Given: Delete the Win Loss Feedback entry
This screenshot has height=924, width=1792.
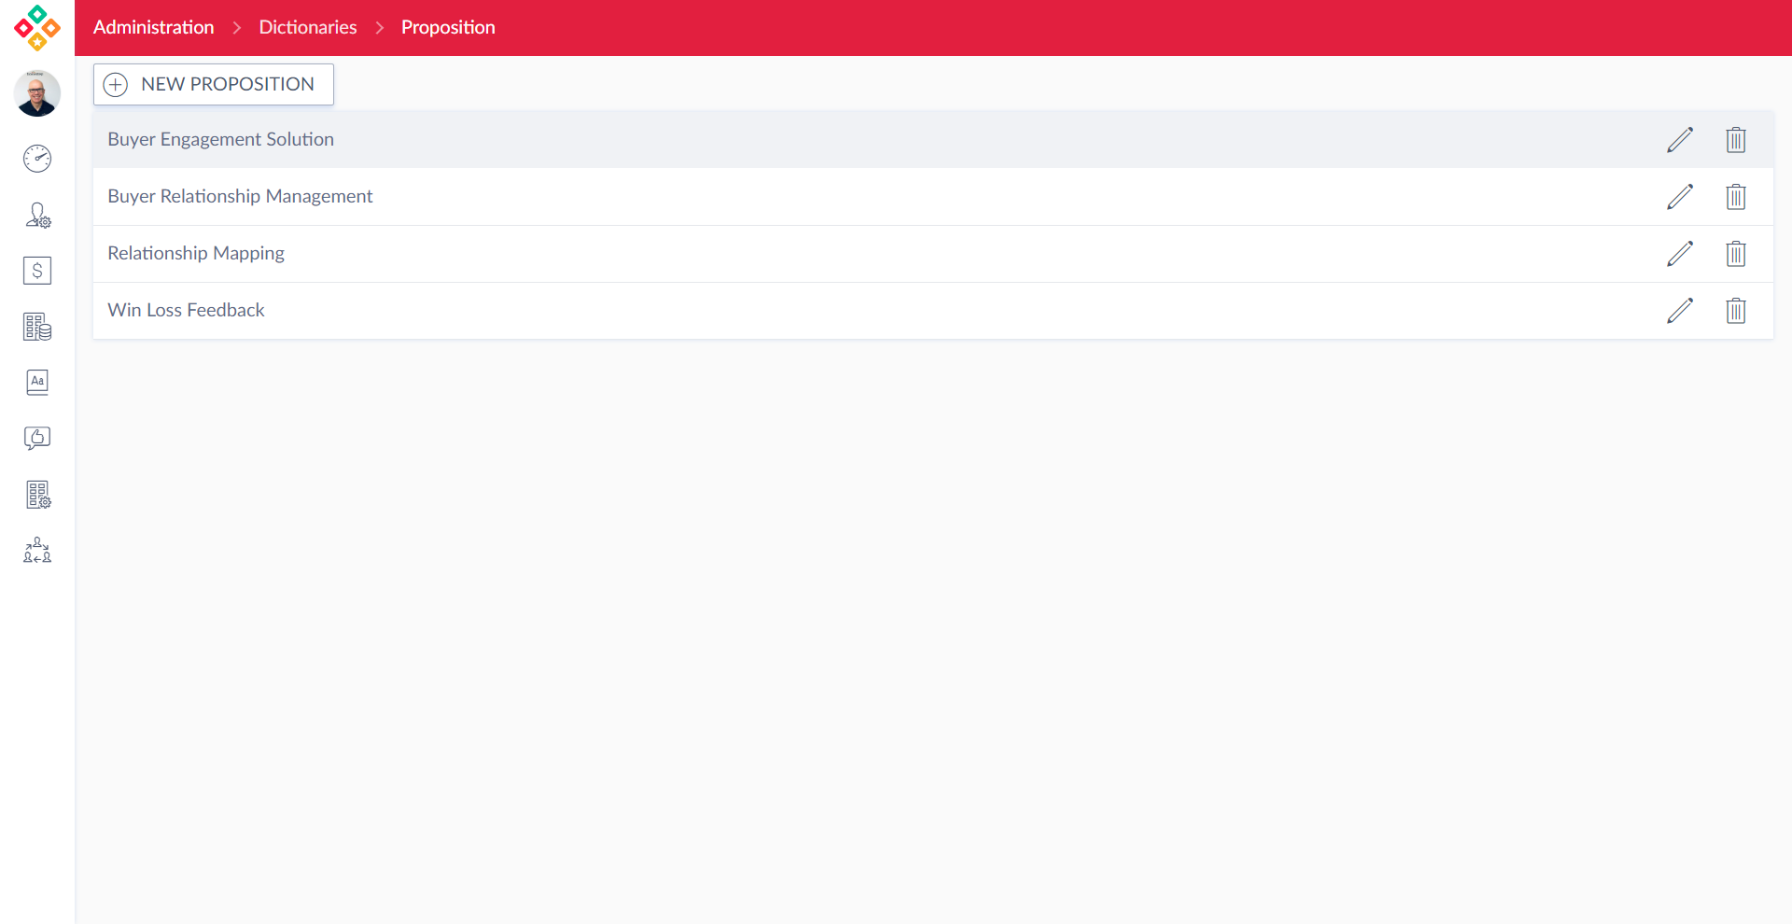Looking at the screenshot, I should [1735, 311].
